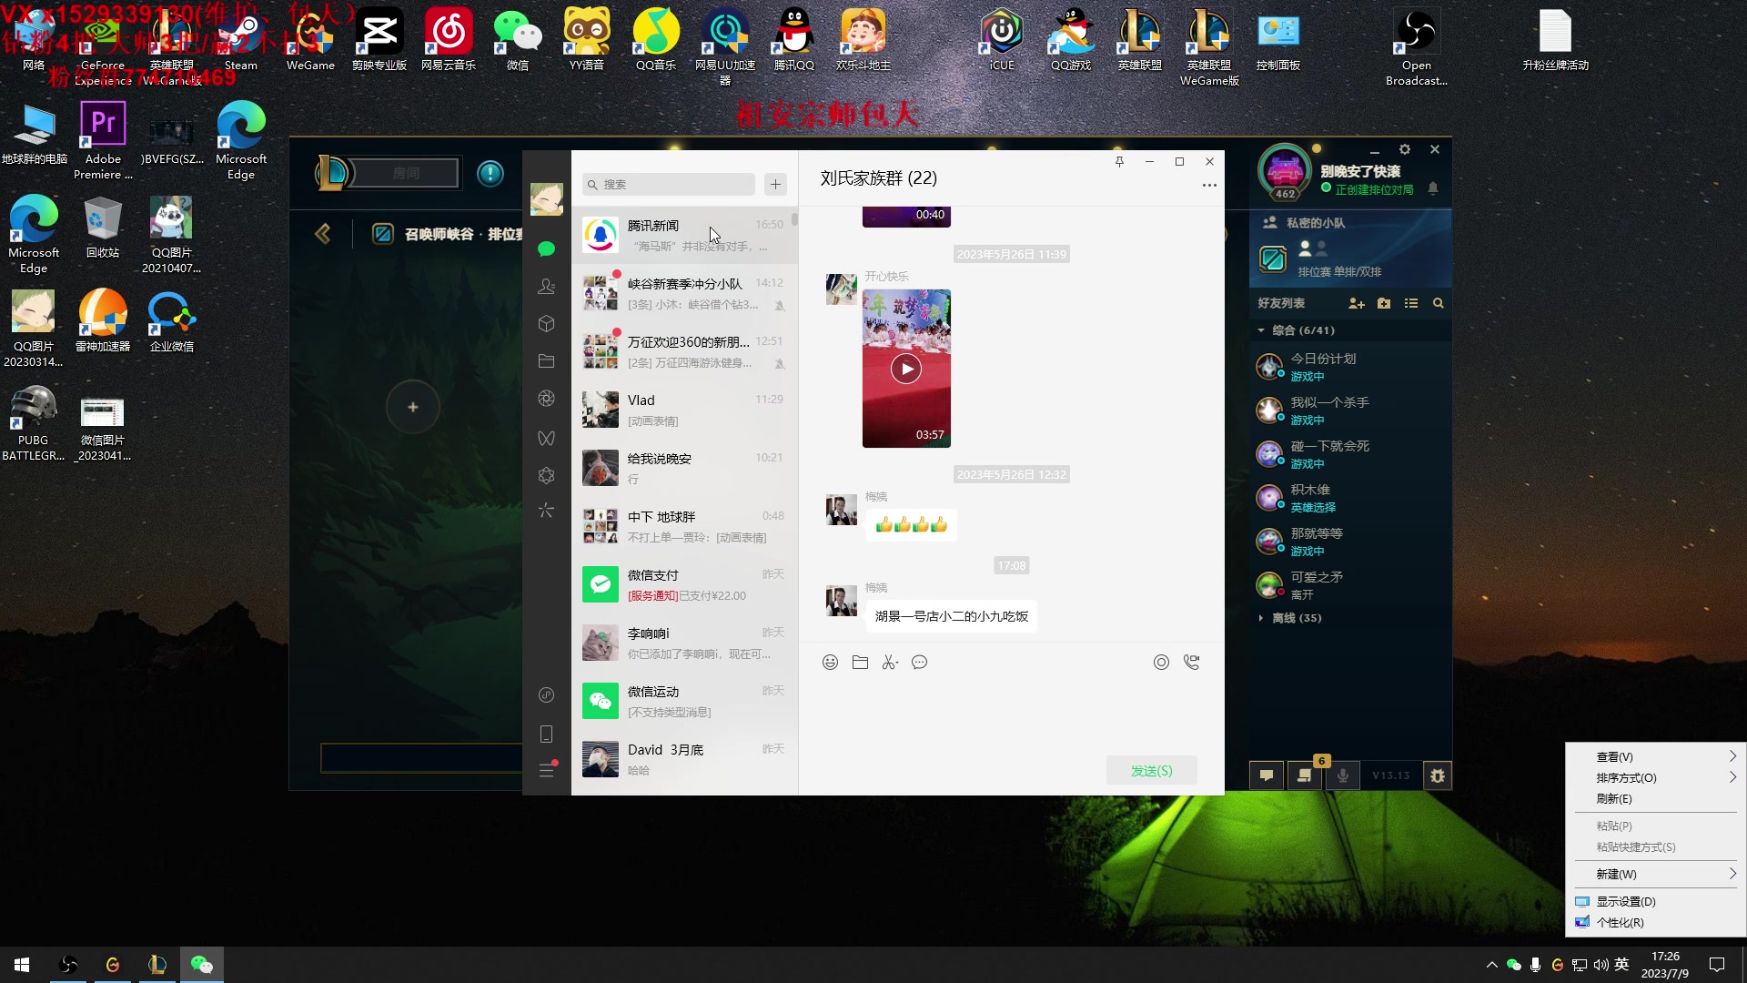Viewport: 1747px width, 983px height.
Task: Open 回收站 recycle bin desktop icon
Action: (x=103, y=228)
